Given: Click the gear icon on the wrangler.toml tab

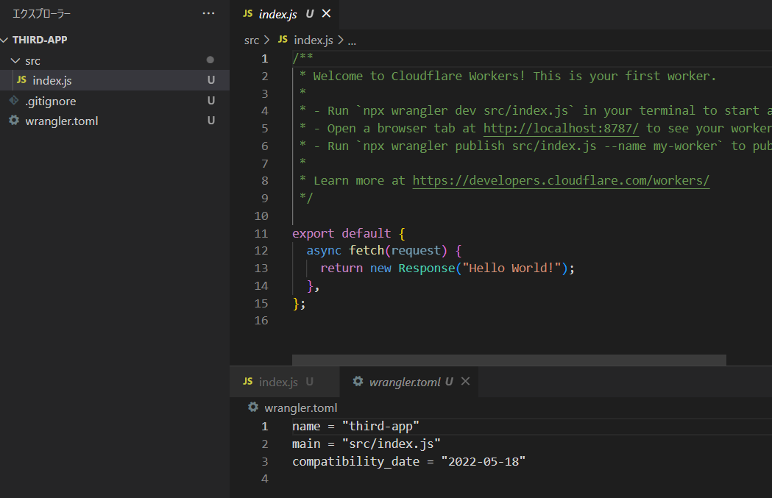Looking at the screenshot, I should (358, 382).
